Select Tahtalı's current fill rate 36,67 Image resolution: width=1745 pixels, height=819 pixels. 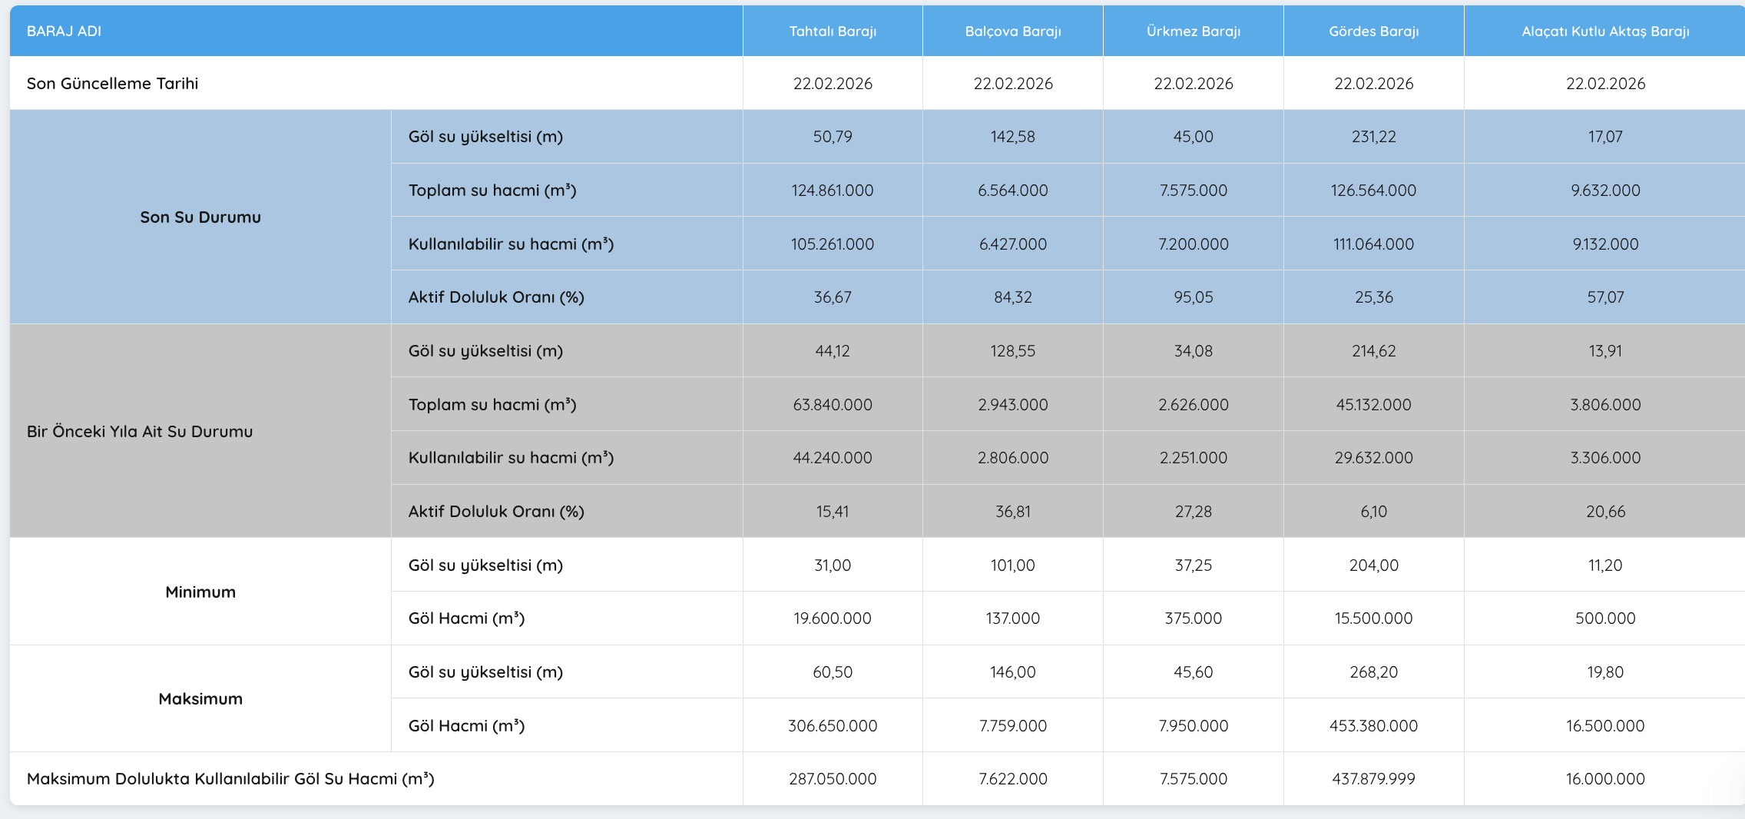[833, 297]
